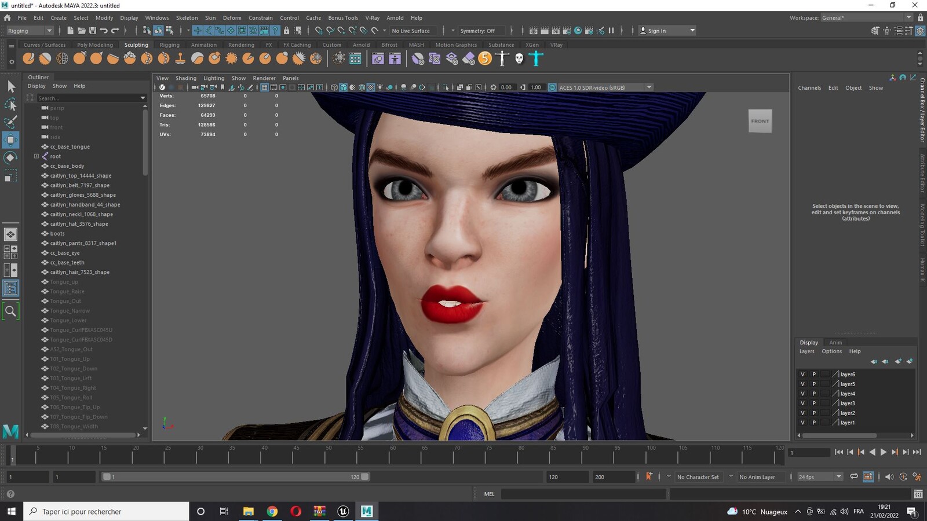This screenshot has height=521, width=927.
Task: Click the orange number 5 shelf icon
Action: [x=485, y=58]
